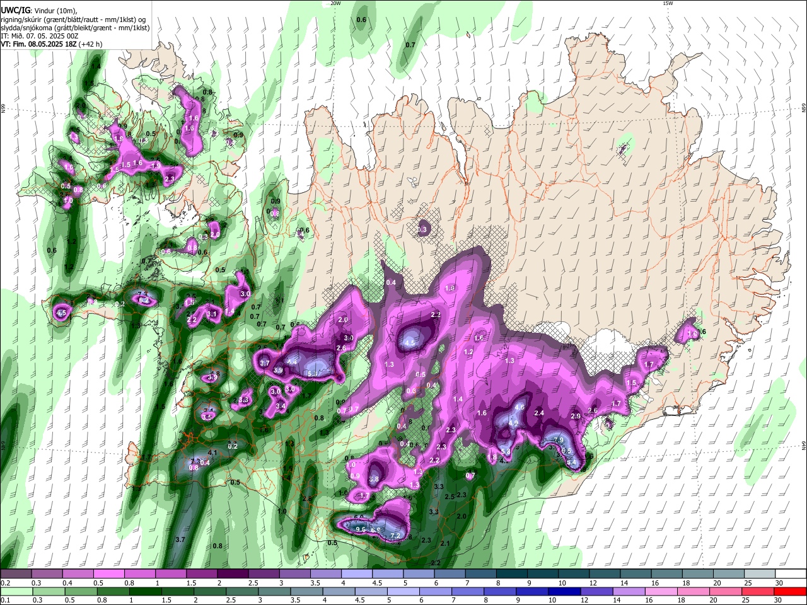Click the 7.9 precipitation value on the map

click(x=558, y=440)
